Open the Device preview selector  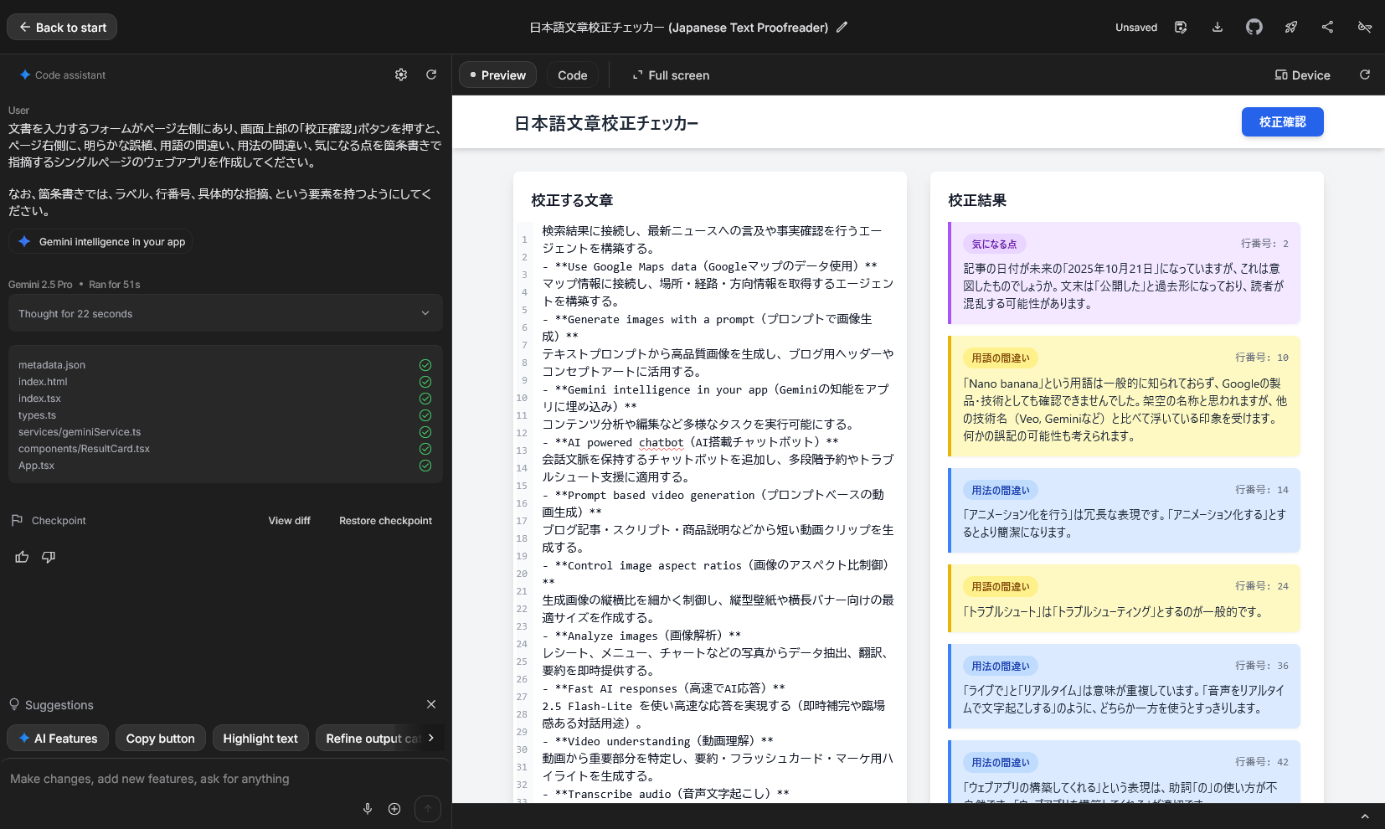pyautogui.click(x=1302, y=75)
